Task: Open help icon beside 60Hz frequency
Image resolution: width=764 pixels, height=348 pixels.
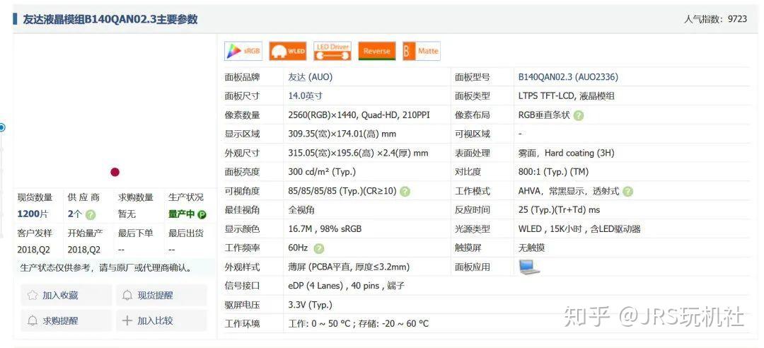Action: pos(318,248)
